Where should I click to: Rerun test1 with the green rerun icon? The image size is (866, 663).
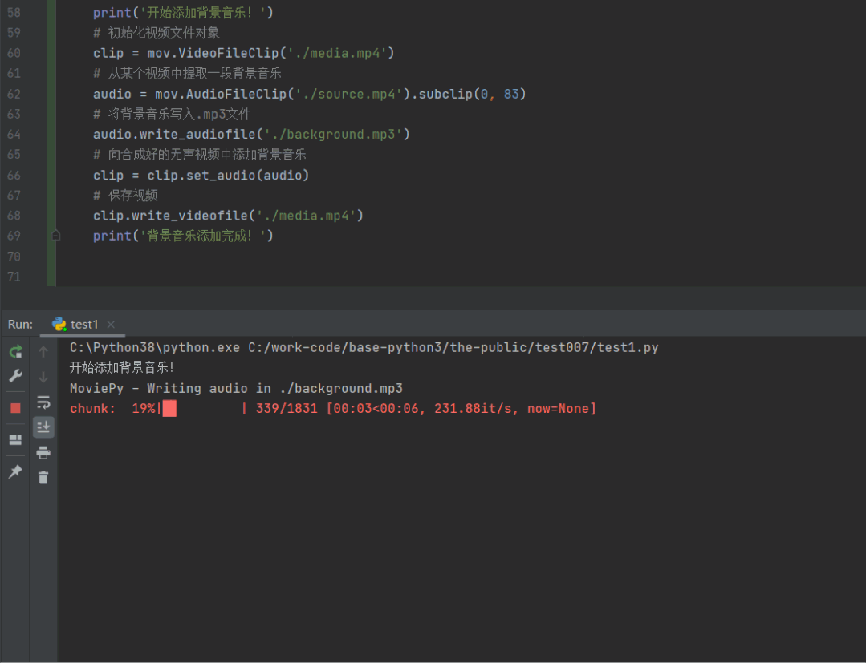click(15, 351)
